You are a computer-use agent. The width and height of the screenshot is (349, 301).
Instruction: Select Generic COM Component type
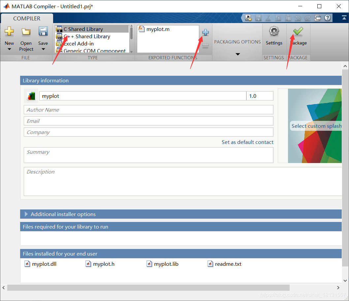click(92, 50)
